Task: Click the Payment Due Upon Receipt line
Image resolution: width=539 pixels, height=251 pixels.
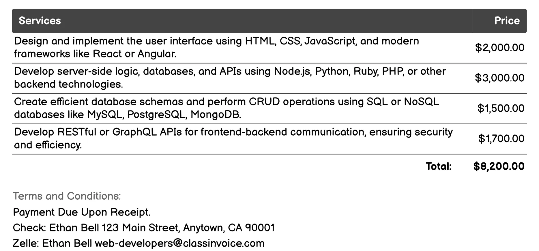Action: (82, 212)
